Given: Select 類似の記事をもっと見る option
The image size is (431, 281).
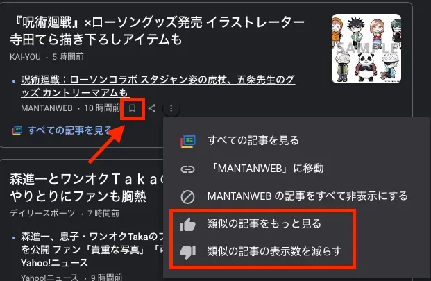Looking at the screenshot, I should 264,223.
